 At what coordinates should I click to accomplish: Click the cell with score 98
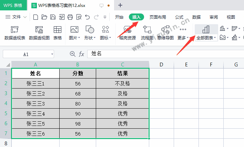point(78,123)
